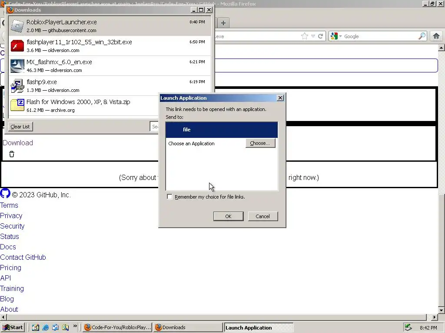Click the search quick launch icon on taskbar

pos(66,327)
